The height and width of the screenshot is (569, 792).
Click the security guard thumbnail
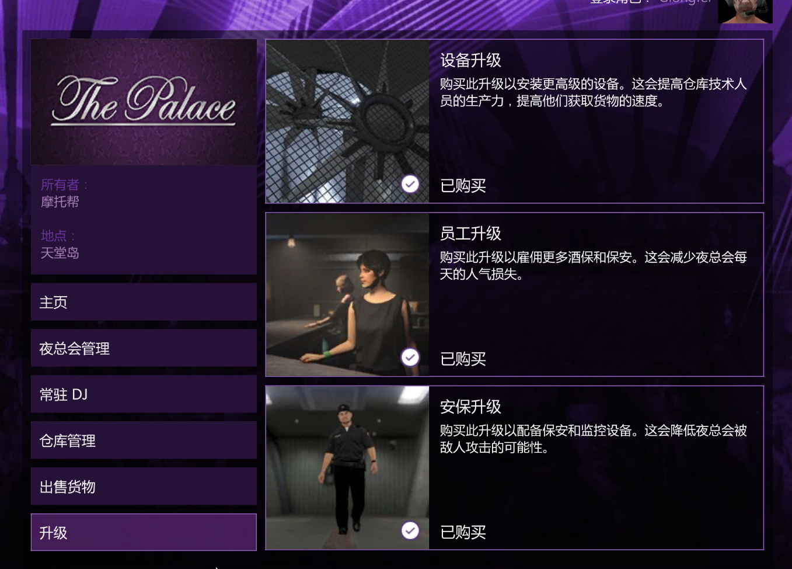point(347,468)
